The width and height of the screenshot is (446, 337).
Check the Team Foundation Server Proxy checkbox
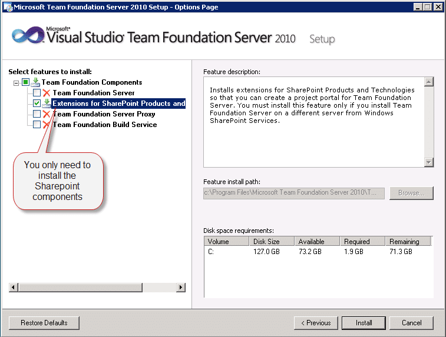click(x=37, y=114)
